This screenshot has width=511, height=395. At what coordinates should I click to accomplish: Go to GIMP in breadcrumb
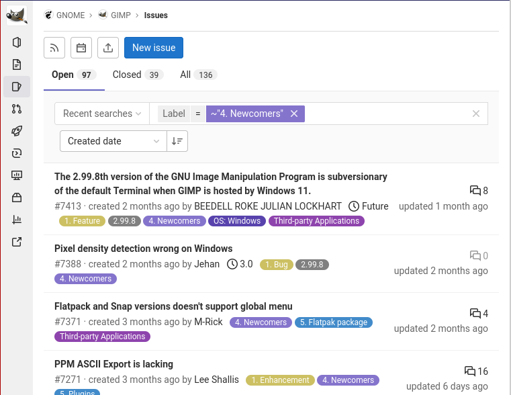[x=121, y=15]
